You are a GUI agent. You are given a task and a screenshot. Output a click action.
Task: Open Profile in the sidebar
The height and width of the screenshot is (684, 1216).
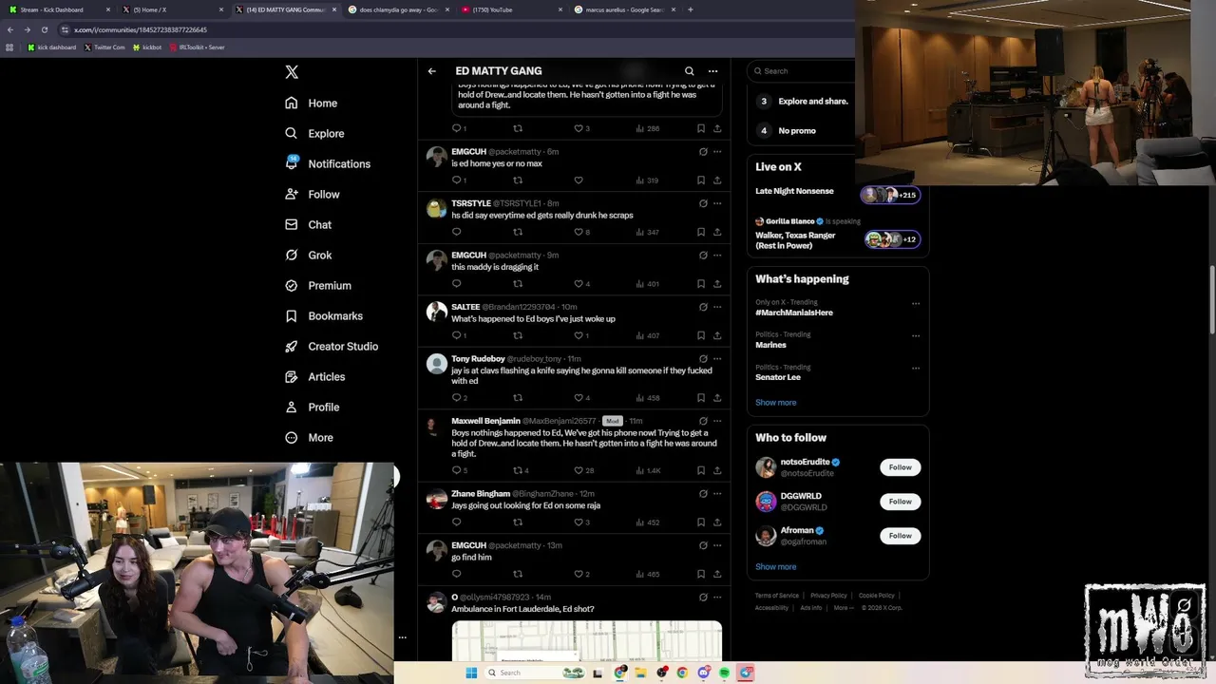312,407
